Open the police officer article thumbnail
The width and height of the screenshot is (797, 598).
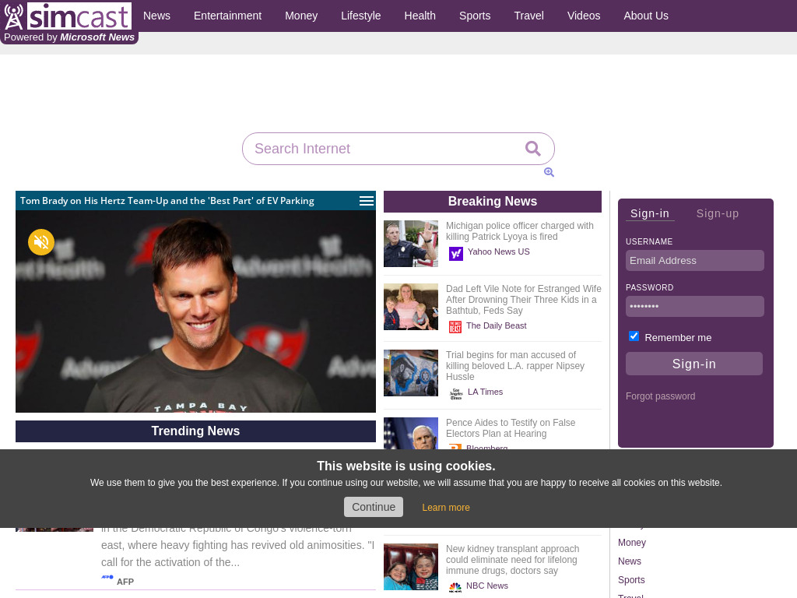pyautogui.click(x=411, y=244)
